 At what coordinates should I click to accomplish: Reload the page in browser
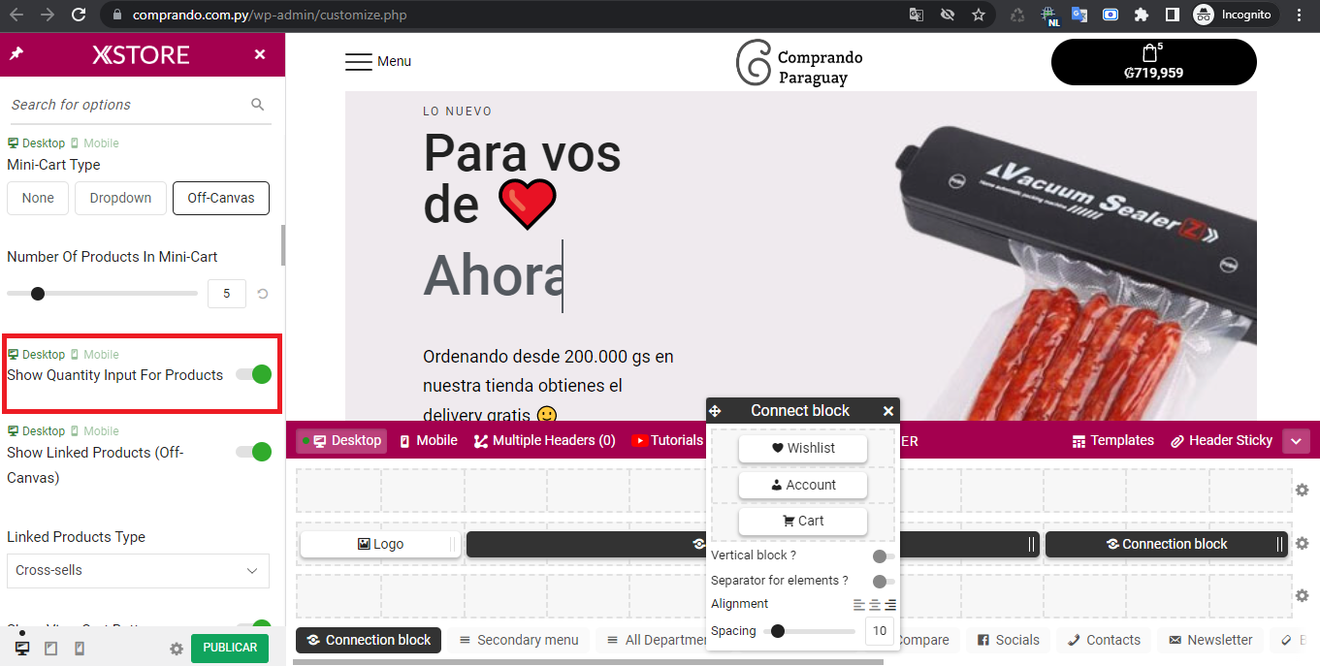coord(79,15)
